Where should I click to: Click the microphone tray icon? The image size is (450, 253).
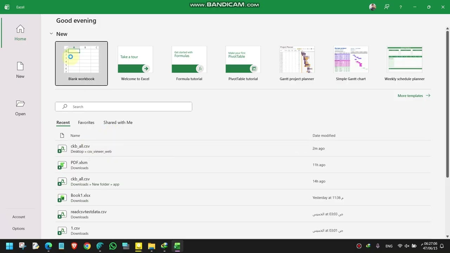tap(378, 246)
